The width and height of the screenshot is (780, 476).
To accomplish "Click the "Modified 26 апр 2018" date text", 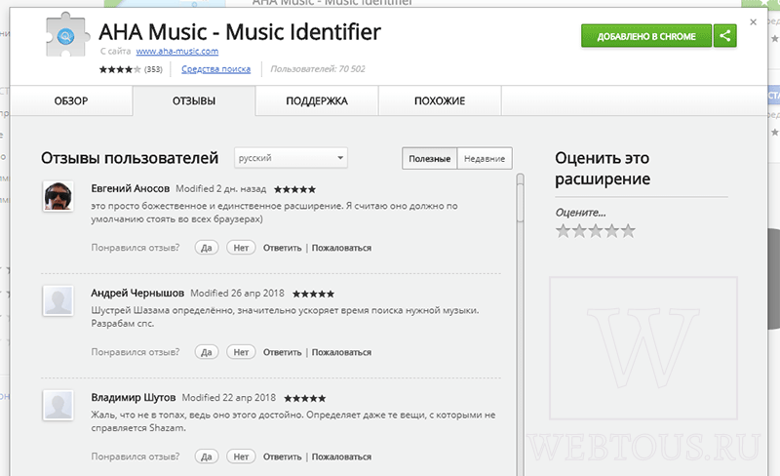I will tap(237, 294).
